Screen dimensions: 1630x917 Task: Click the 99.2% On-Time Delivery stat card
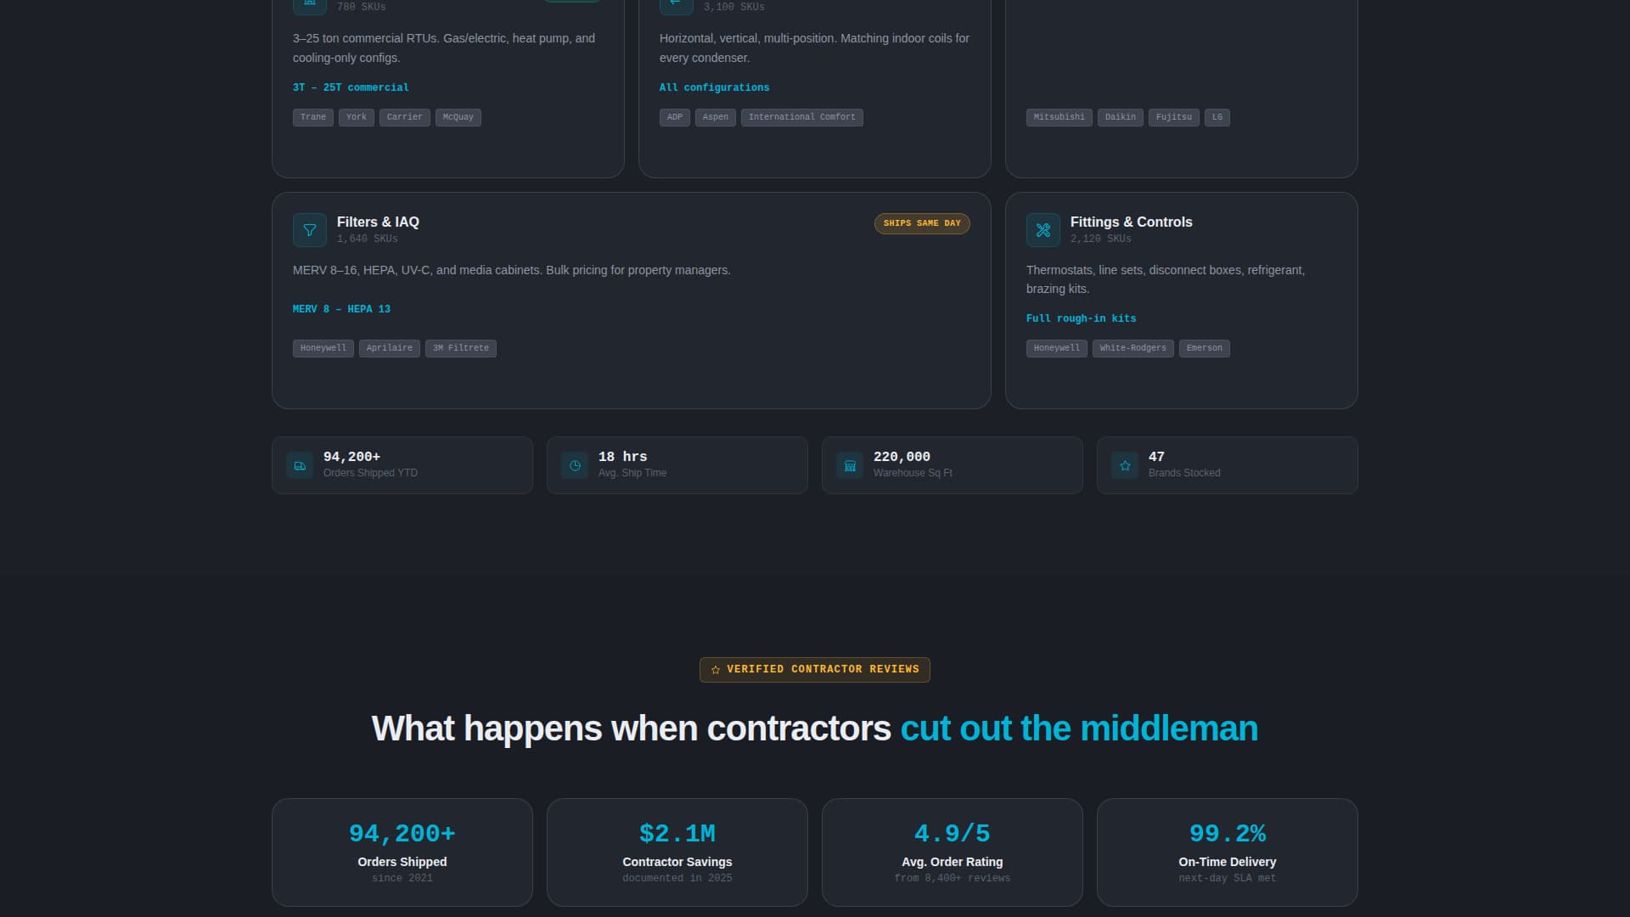click(x=1227, y=852)
